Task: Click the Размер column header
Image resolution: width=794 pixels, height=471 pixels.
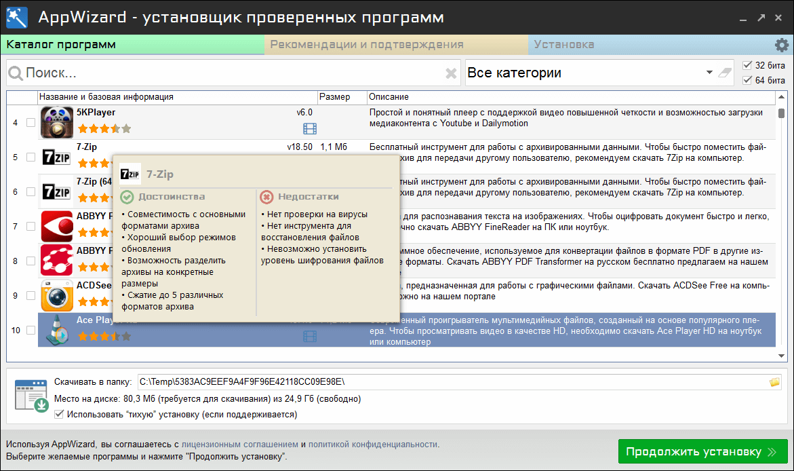Action: point(342,97)
